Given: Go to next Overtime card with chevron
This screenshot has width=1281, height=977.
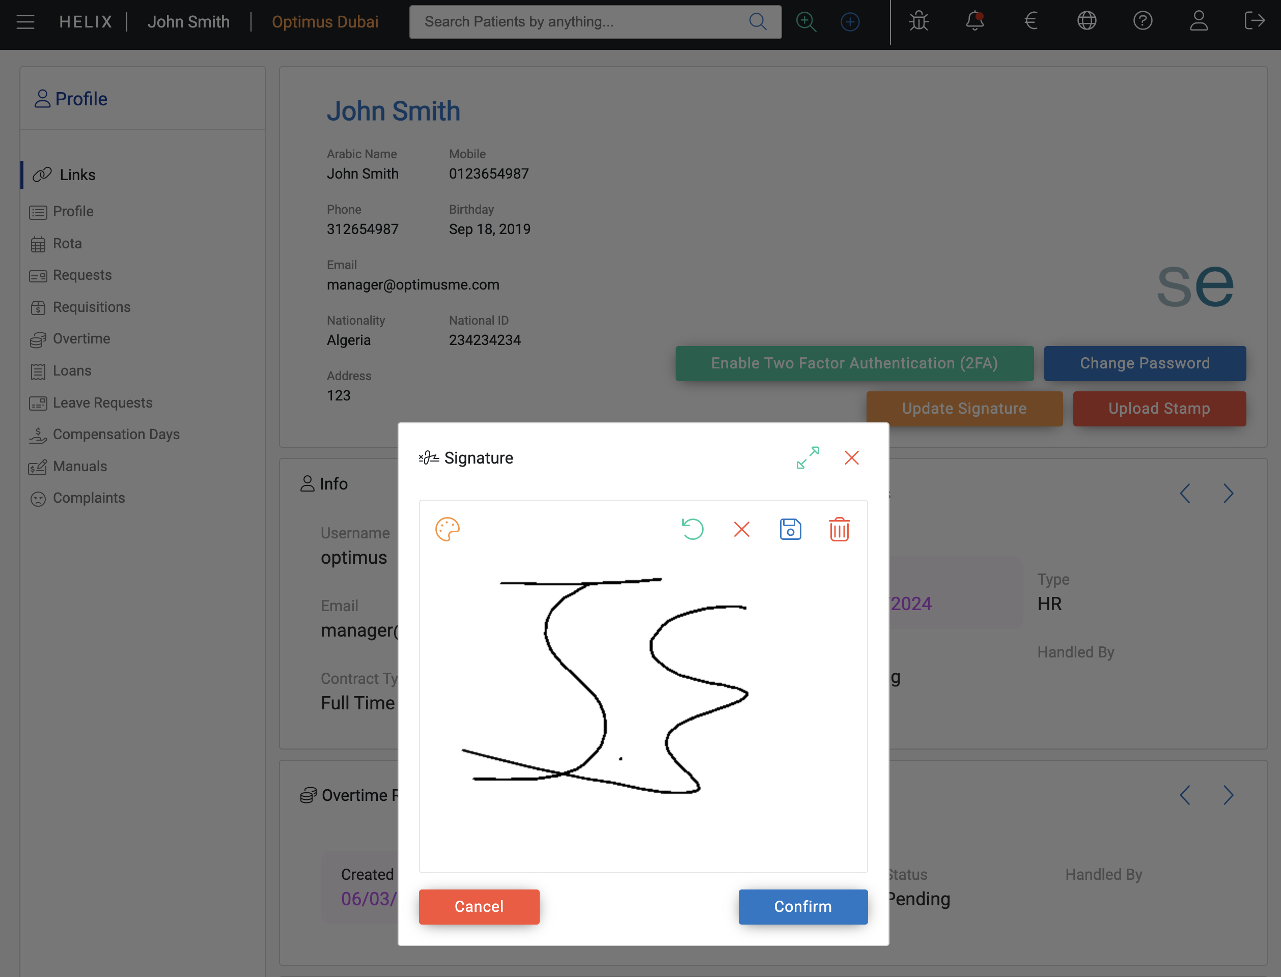Looking at the screenshot, I should (1228, 795).
